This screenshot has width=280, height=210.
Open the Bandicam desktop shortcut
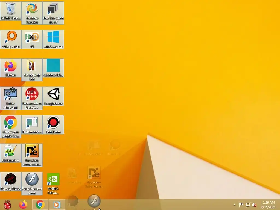click(53, 125)
